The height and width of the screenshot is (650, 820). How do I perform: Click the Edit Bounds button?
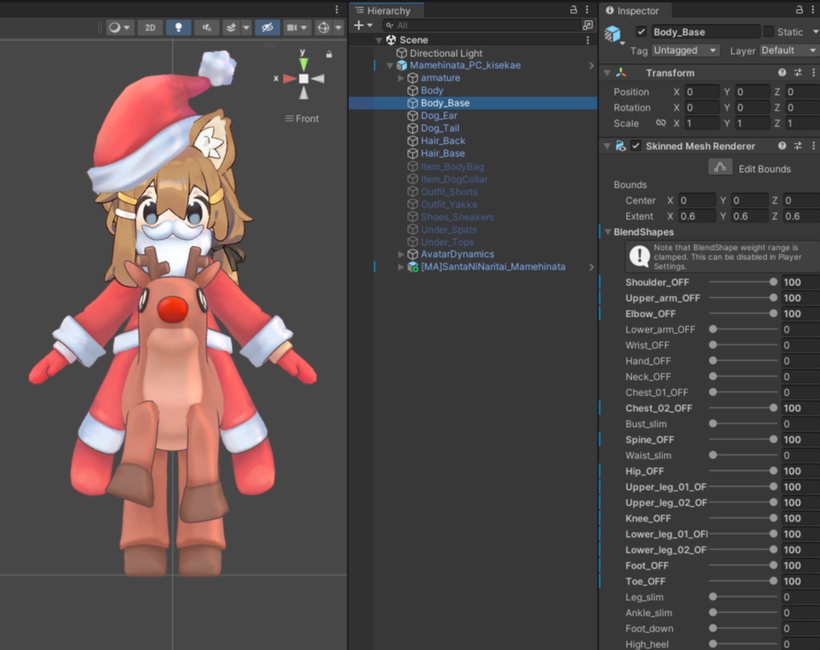click(x=720, y=167)
